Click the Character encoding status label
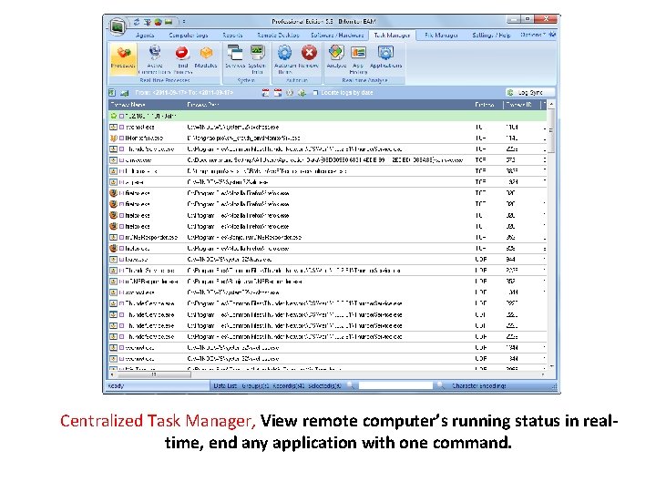Image resolution: width=656 pixels, height=492 pixels. 478,385
